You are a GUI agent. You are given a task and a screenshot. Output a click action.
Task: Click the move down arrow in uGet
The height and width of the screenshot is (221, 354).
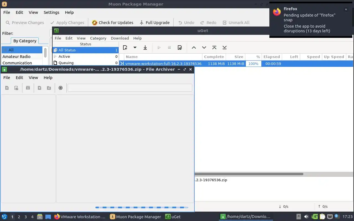[x=204, y=48]
